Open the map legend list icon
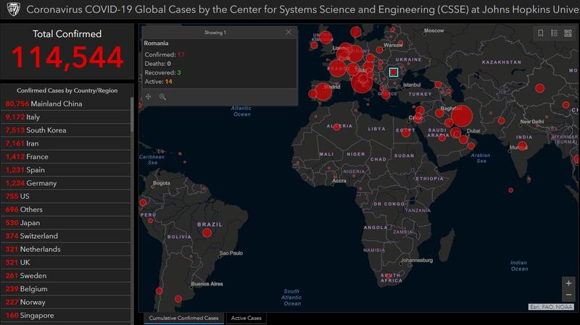The image size is (580, 325). [555, 33]
